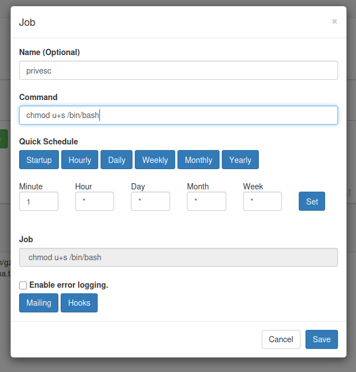Apply the Yearly quick schedule
This screenshot has height=372, width=356.
(240, 160)
